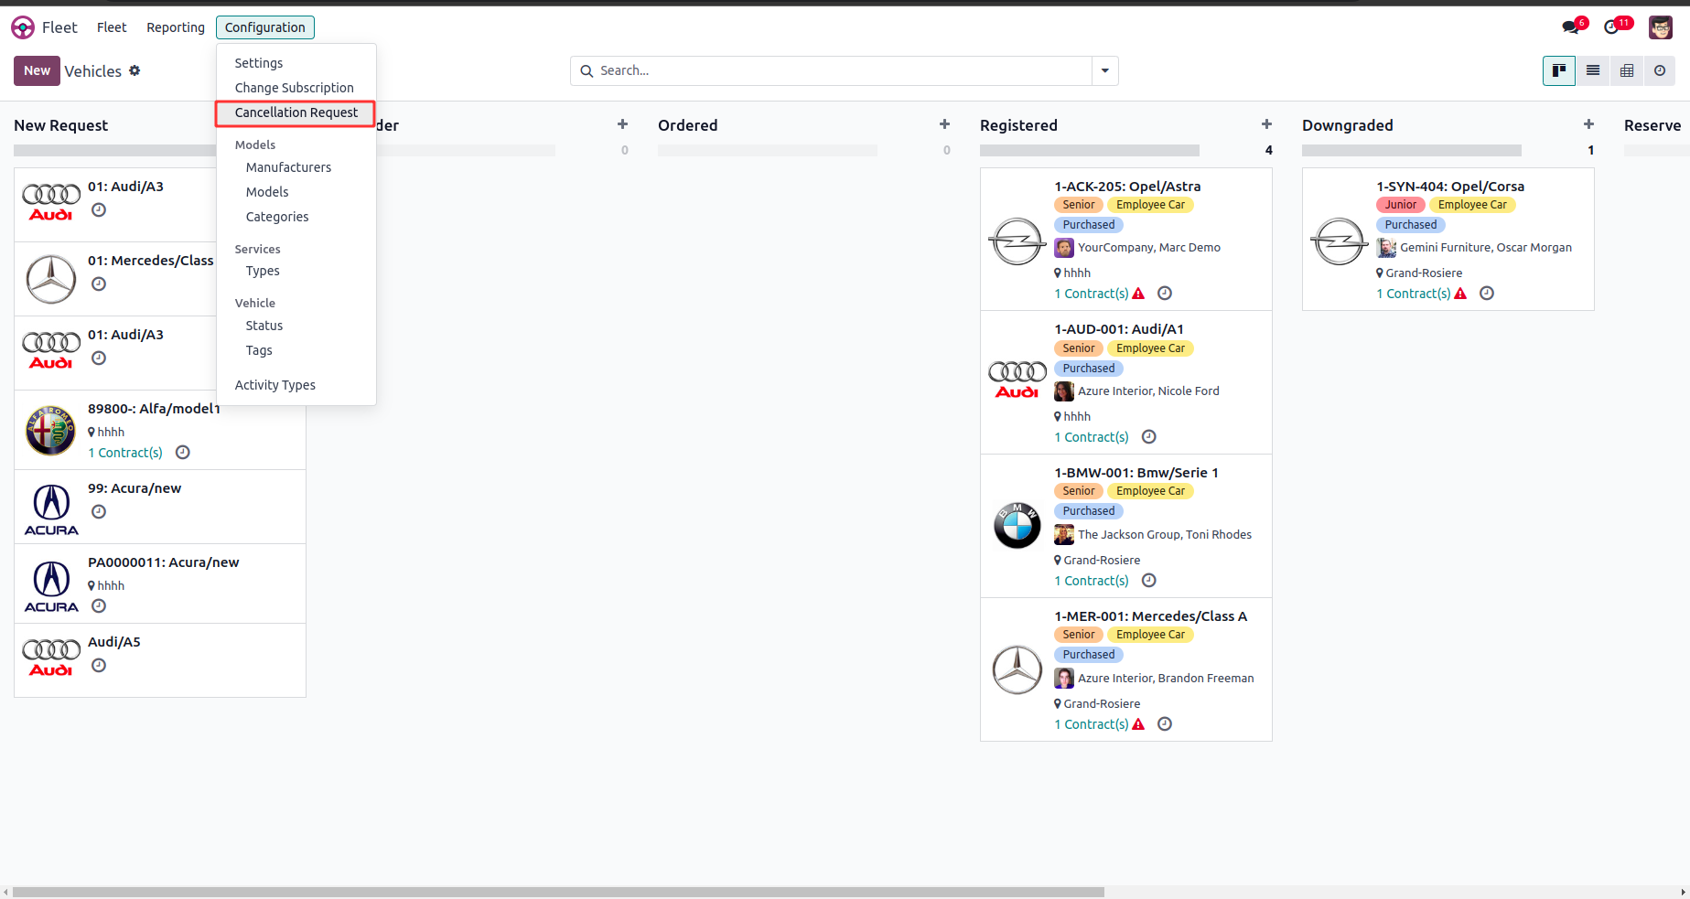Open the Configuration menu
This screenshot has width=1690, height=899.
pos(265,27)
